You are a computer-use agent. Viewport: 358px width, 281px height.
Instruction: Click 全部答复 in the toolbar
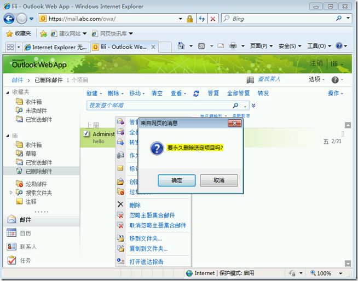pos(238,93)
